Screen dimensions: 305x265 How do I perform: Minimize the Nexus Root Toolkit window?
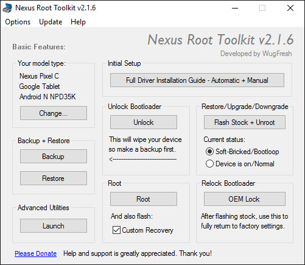click(235, 8)
